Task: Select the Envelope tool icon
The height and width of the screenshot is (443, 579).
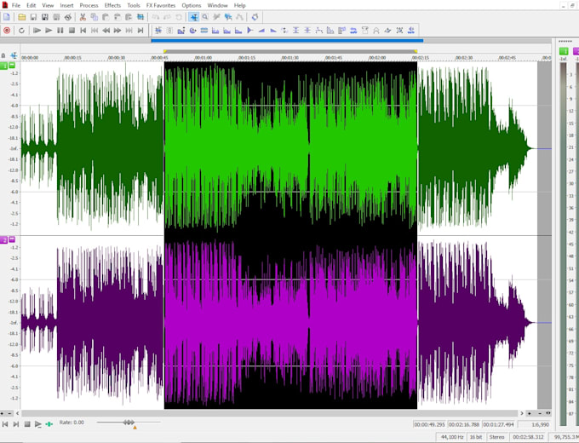Action: click(239, 17)
